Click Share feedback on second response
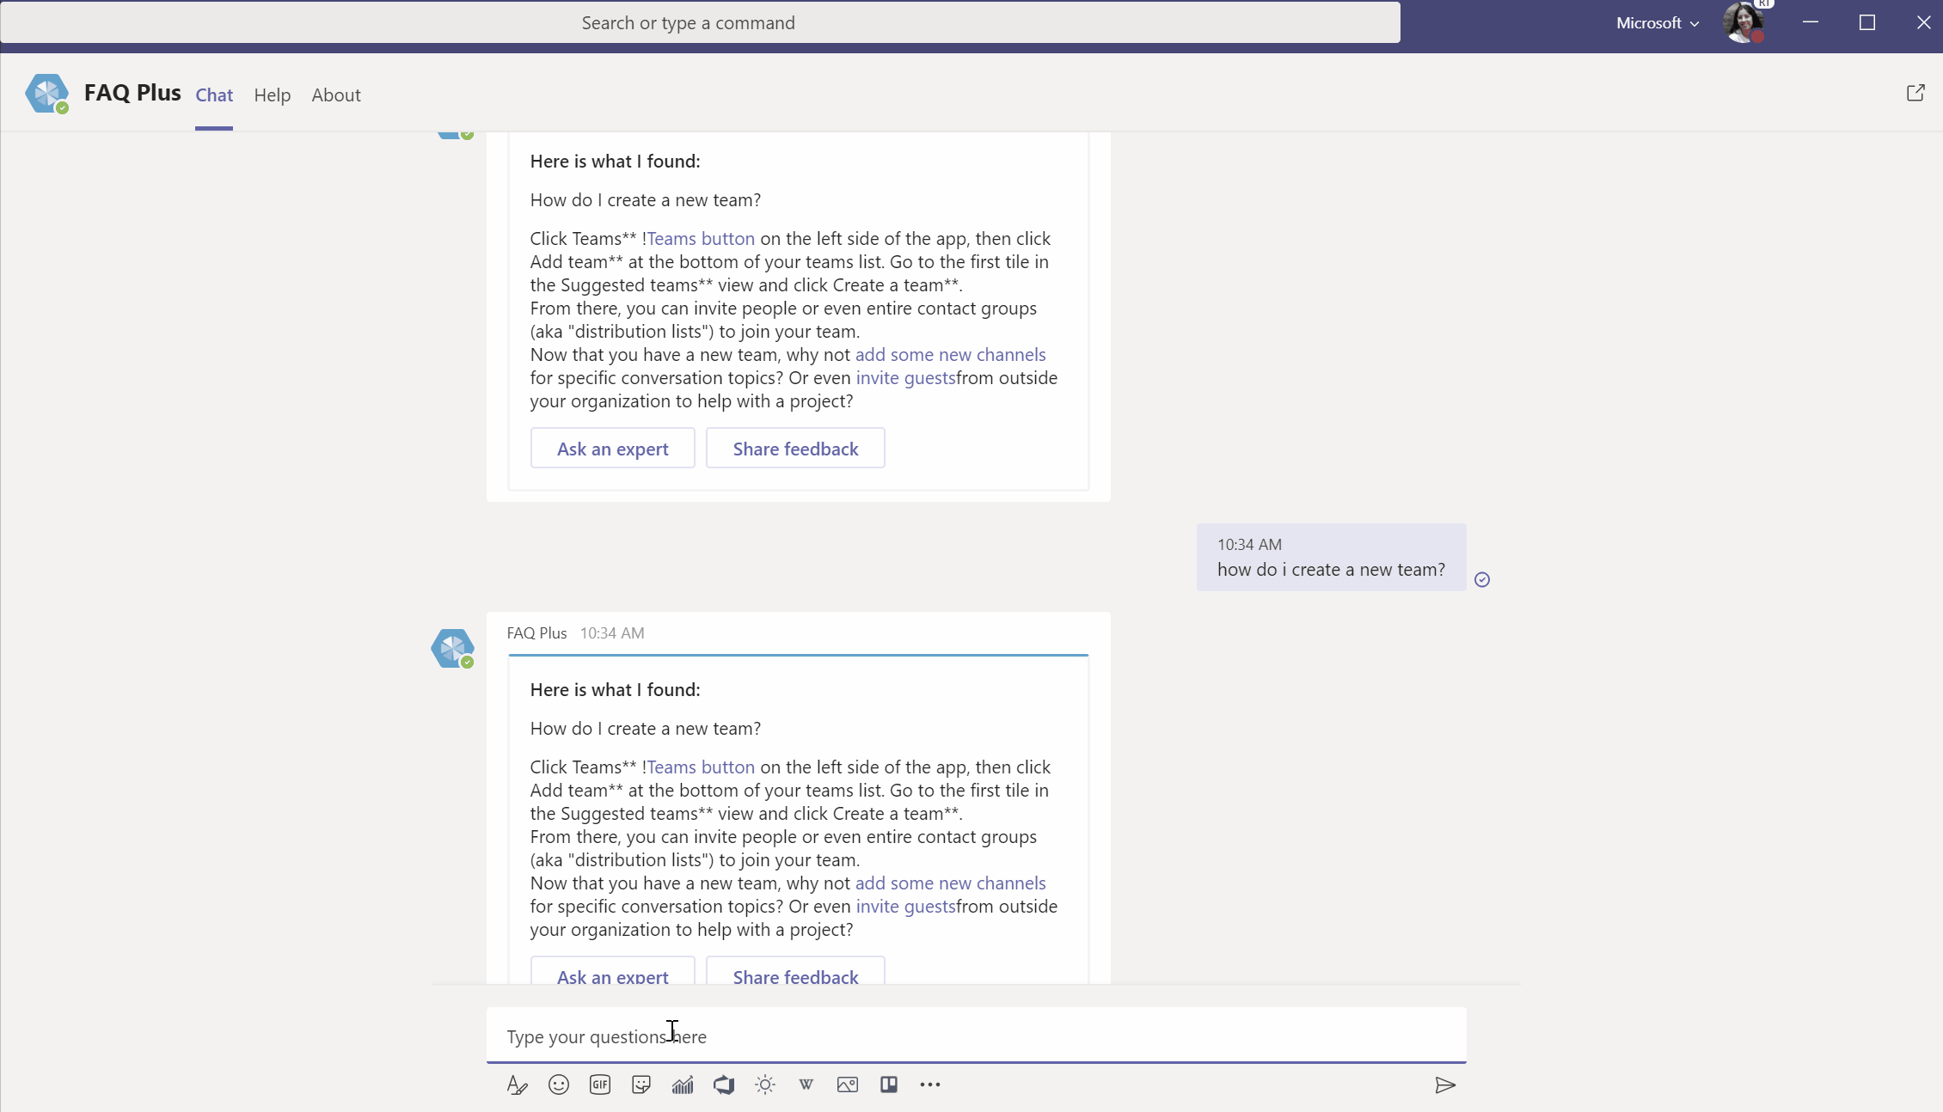This screenshot has width=1943, height=1112. (795, 975)
